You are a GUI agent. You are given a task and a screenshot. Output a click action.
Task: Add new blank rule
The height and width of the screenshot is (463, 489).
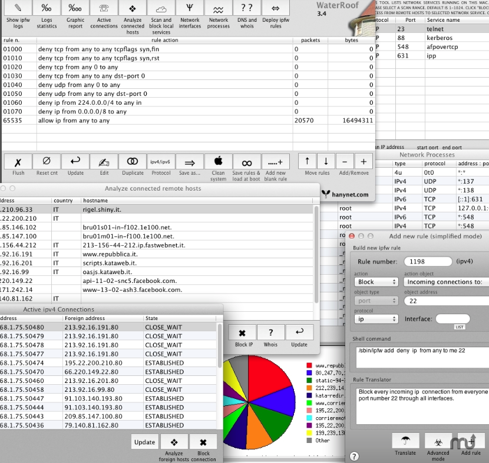tap(276, 162)
